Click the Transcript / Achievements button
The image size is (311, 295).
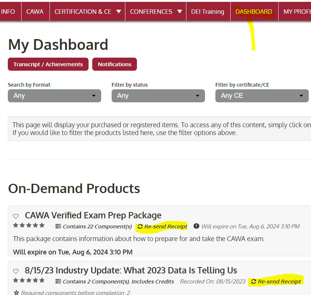point(48,64)
